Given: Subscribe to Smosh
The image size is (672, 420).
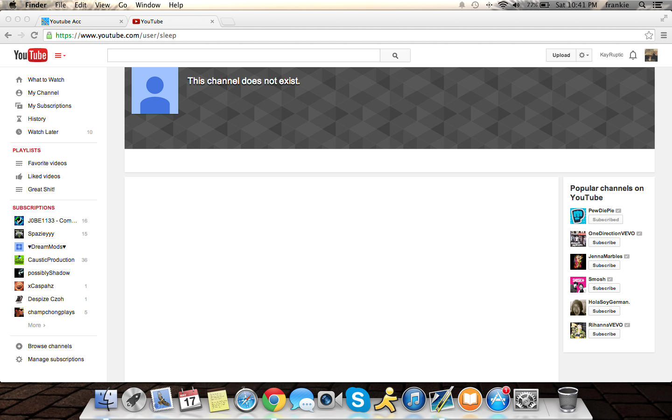Looking at the screenshot, I should [x=604, y=288].
